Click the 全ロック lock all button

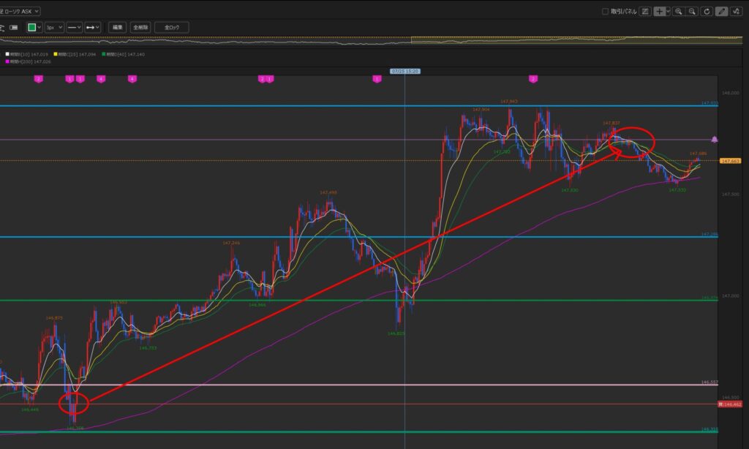pos(172,27)
